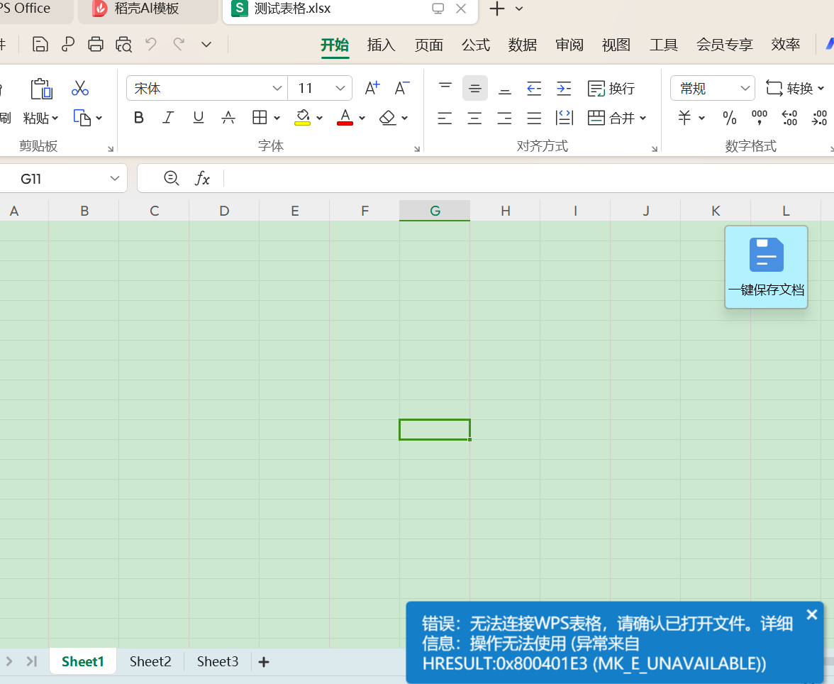Screen dimensions: 834x684
Task: Click the Increase indent icon
Action: coord(564,89)
